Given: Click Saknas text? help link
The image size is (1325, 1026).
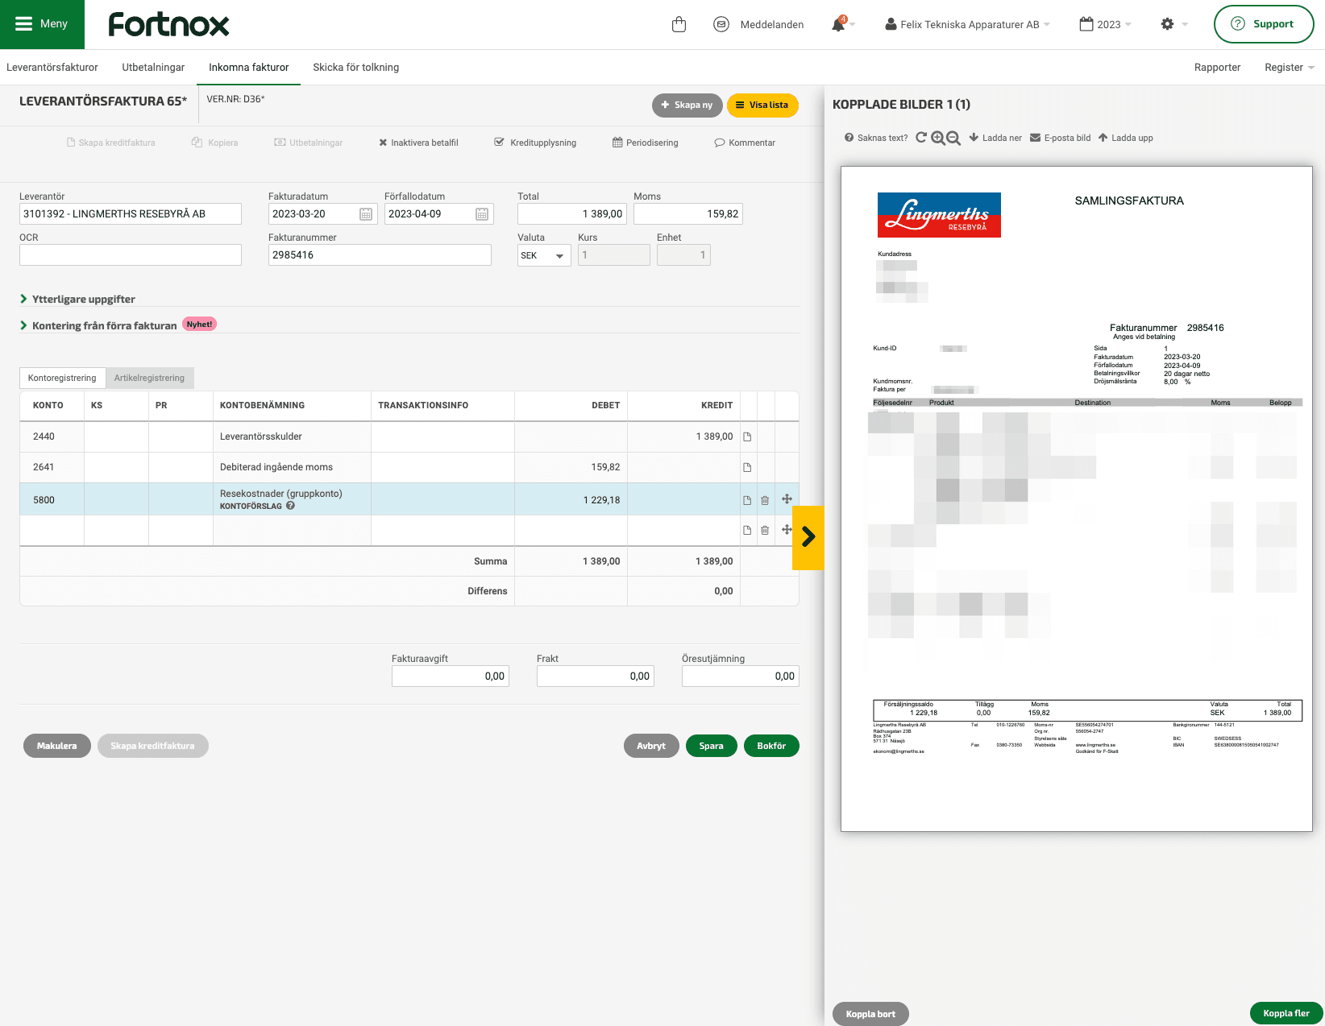Looking at the screenshot, I should click(x=876, y=138).
